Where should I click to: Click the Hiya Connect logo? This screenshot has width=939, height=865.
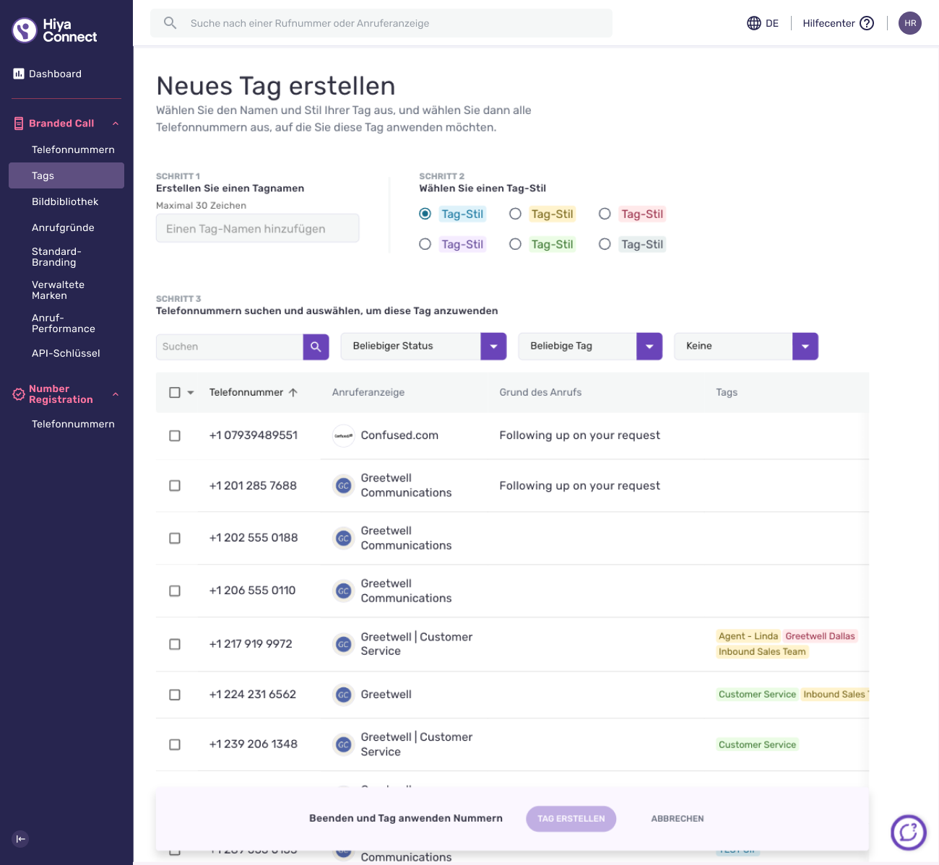click(x=54, y=30)
